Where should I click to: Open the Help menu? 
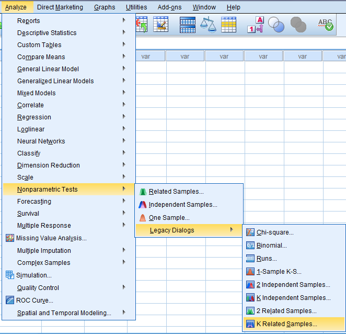pos(234,7)
